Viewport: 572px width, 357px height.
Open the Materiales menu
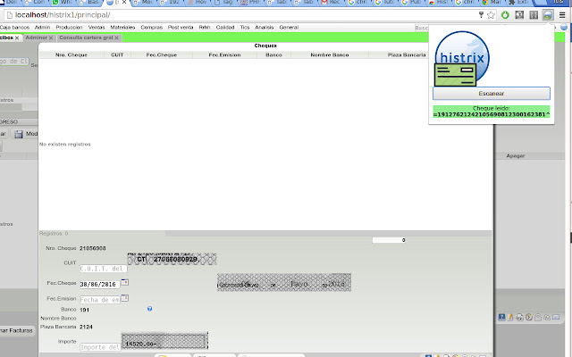(x=122, y=28)
